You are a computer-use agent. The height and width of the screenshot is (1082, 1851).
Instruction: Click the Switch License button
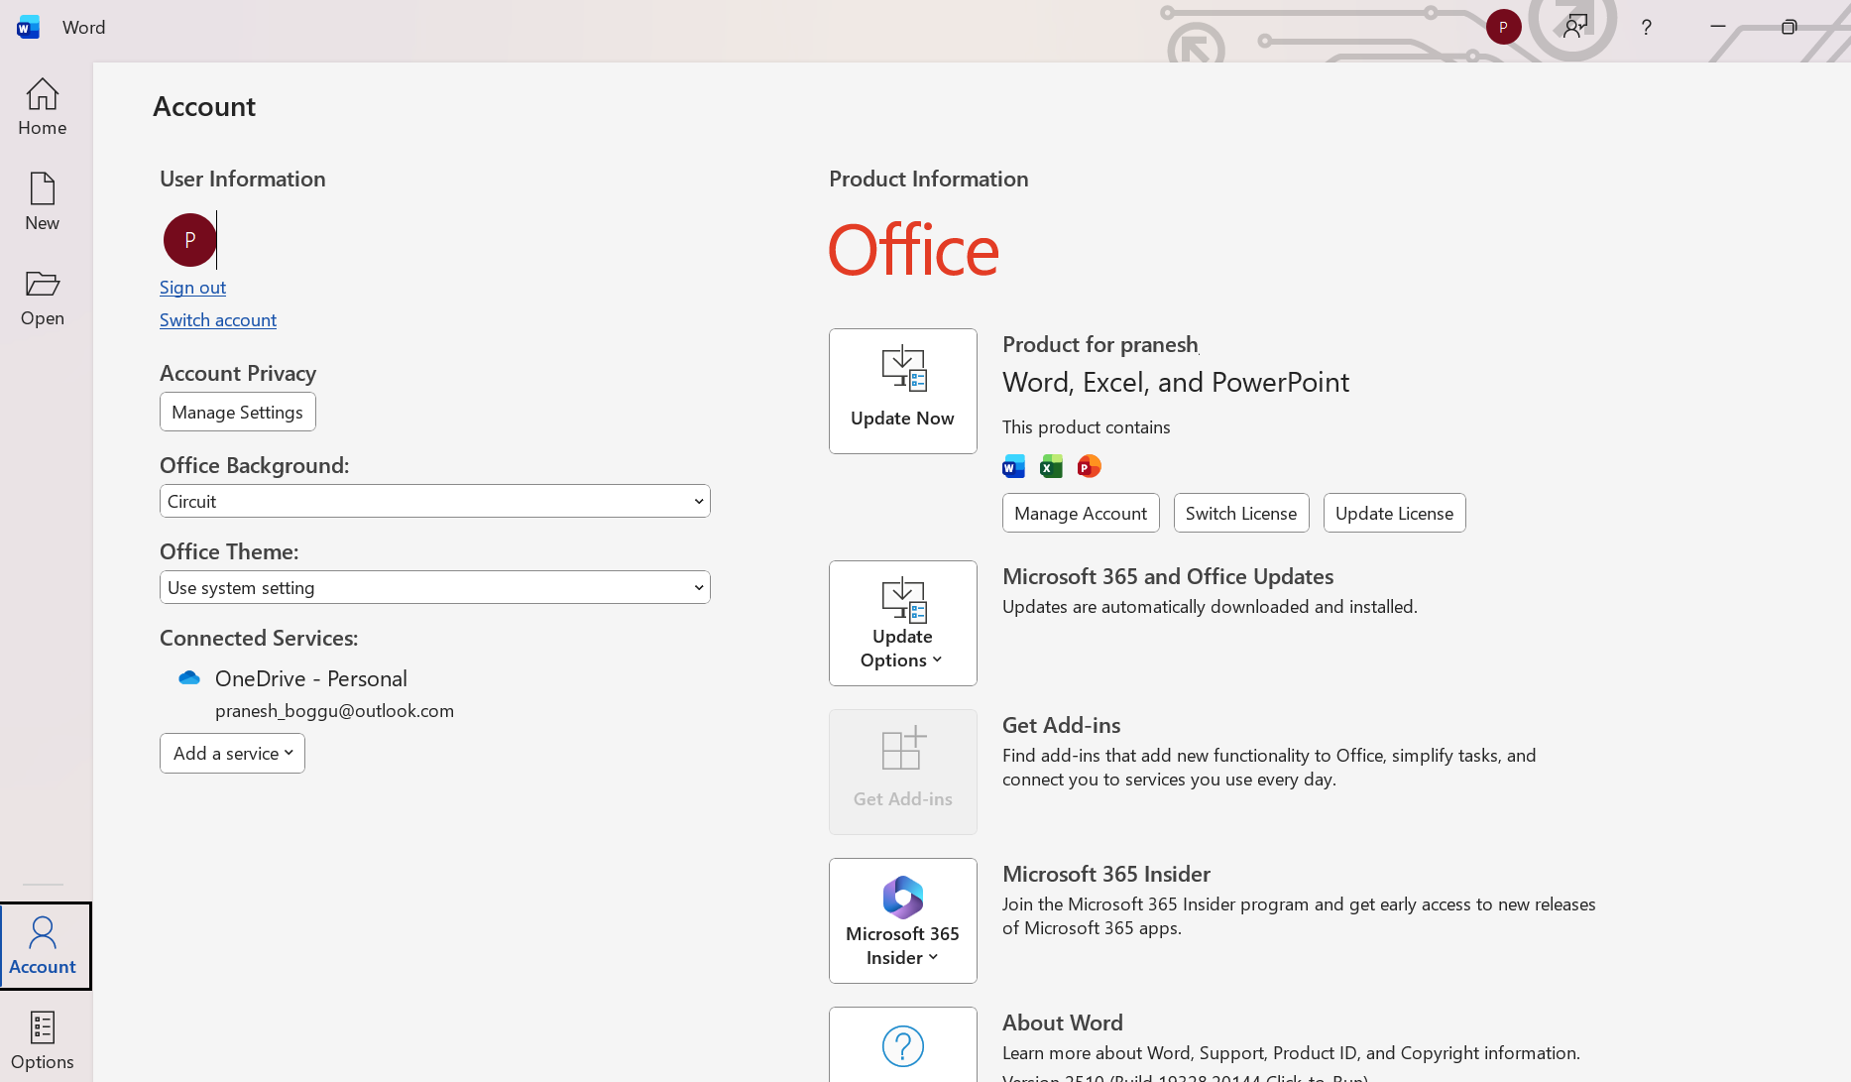[x=1241, y=513]
